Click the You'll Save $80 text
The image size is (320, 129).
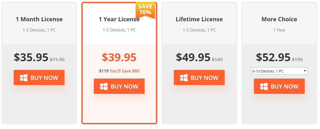[x=125, y=71]
